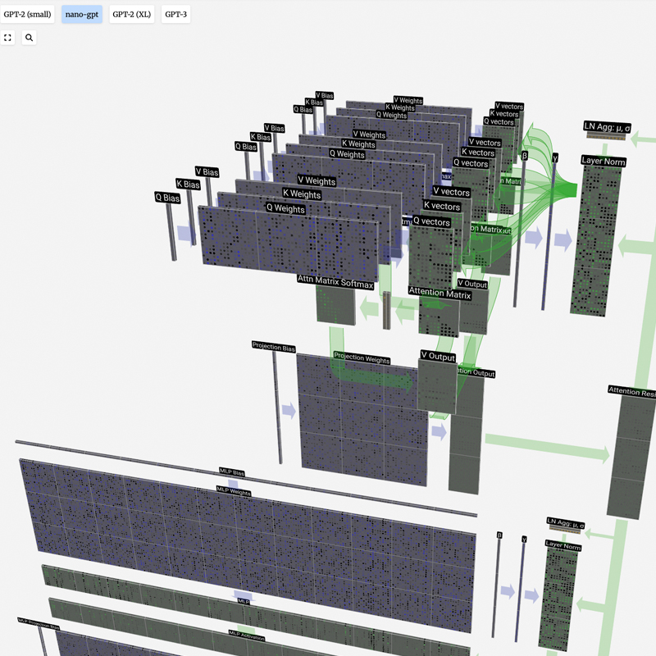This screenshot has height=656, width=656.
Task: Select the Attn Matrix Softmax block
Action: (336, 305)
